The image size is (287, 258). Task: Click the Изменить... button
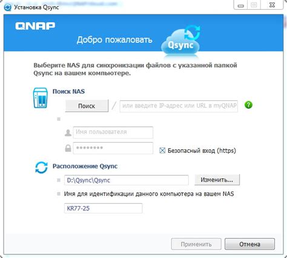pos(217,179)
